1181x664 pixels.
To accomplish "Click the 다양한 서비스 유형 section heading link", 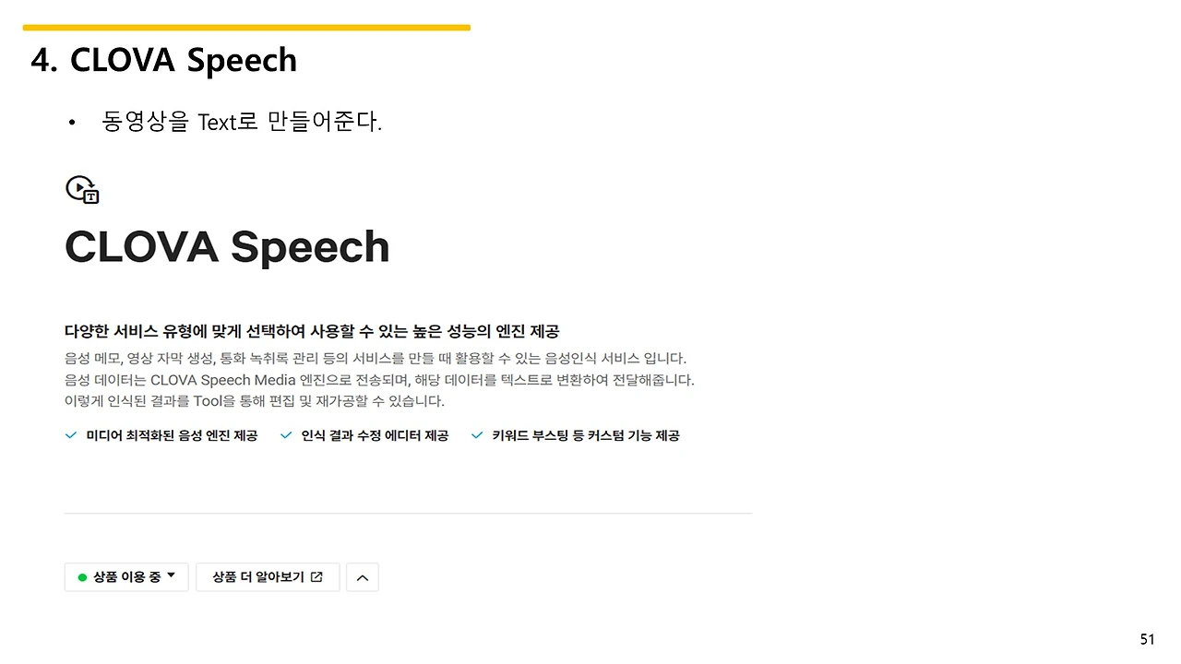I will tap(311, 331).
